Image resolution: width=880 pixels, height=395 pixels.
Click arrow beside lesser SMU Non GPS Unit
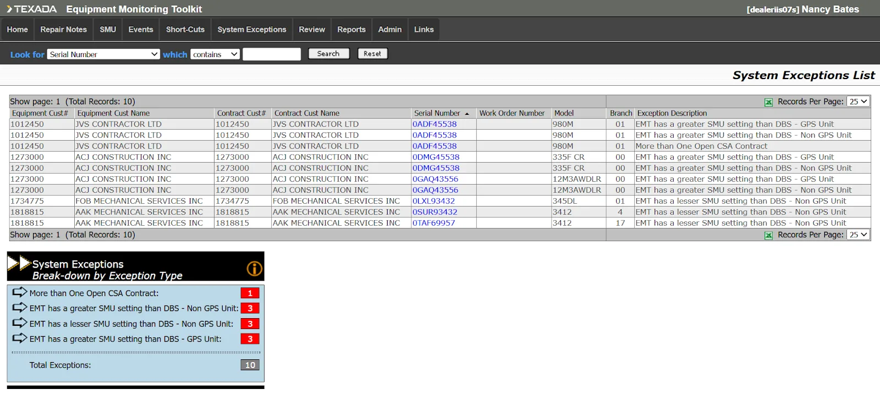click(19, 323)
